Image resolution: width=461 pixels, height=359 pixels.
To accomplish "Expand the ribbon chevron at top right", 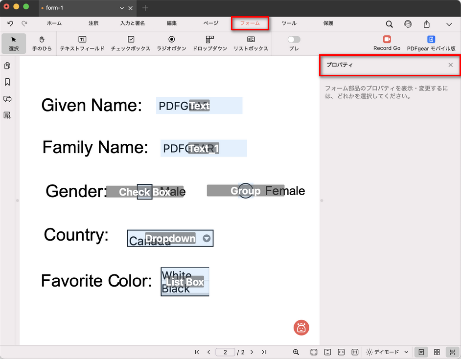I will pyautogui.click(x=449, y=24).
